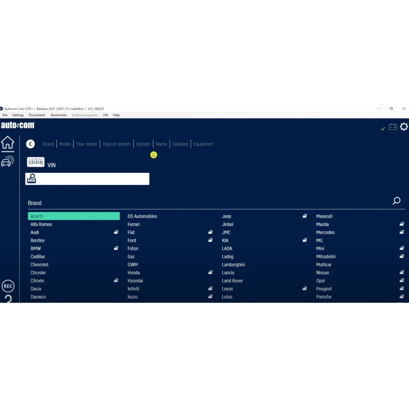Select Abarth highlighted brand entry
This screenshot has height=409, width=409.
point(74,216)
